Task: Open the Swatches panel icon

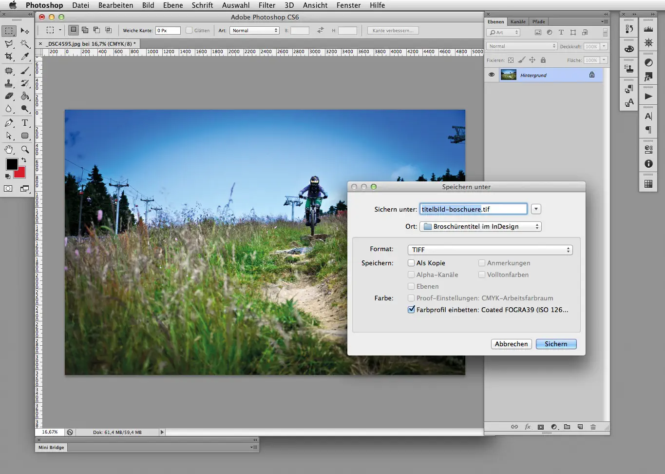Action: tap(630, 48)
